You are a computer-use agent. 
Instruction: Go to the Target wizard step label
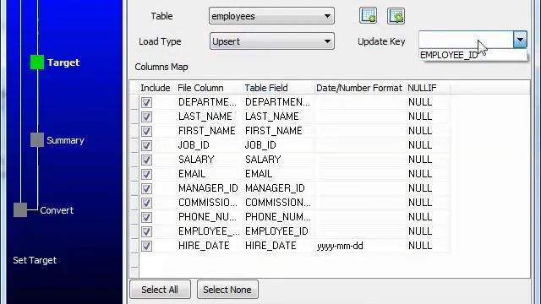tap(63, 62)
